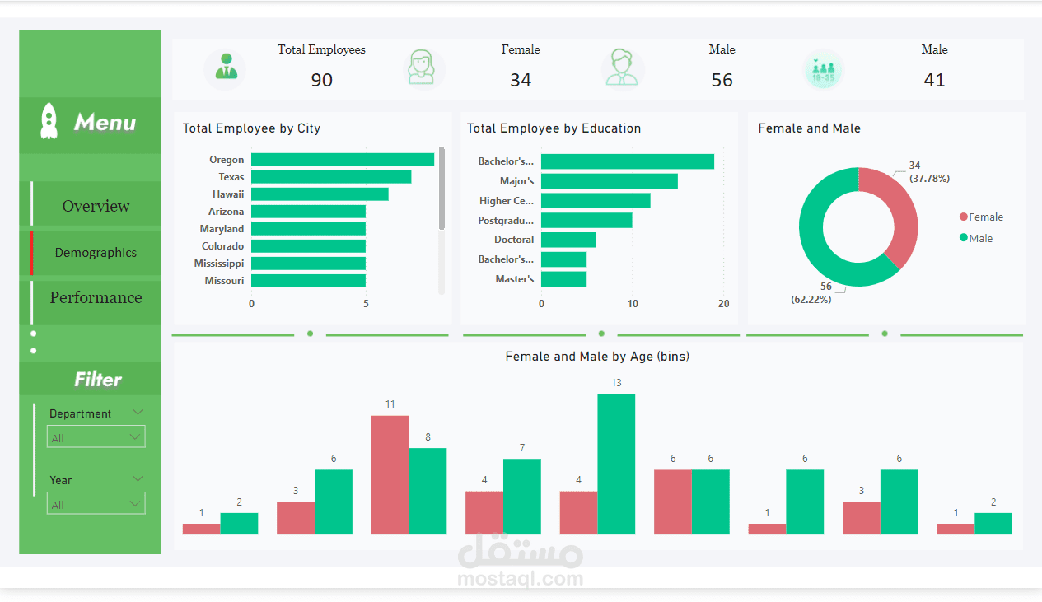Click the Mississippi city label
Image resolution: width=1042 pixels, height=602 pixels.
[219, 264]
